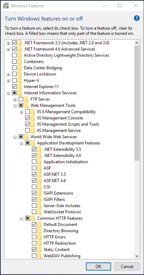Tick the WebDAV Publishing checkbox
Image resolution: width=144 pixels, height=275 pixels.
[x=34, y=256]
